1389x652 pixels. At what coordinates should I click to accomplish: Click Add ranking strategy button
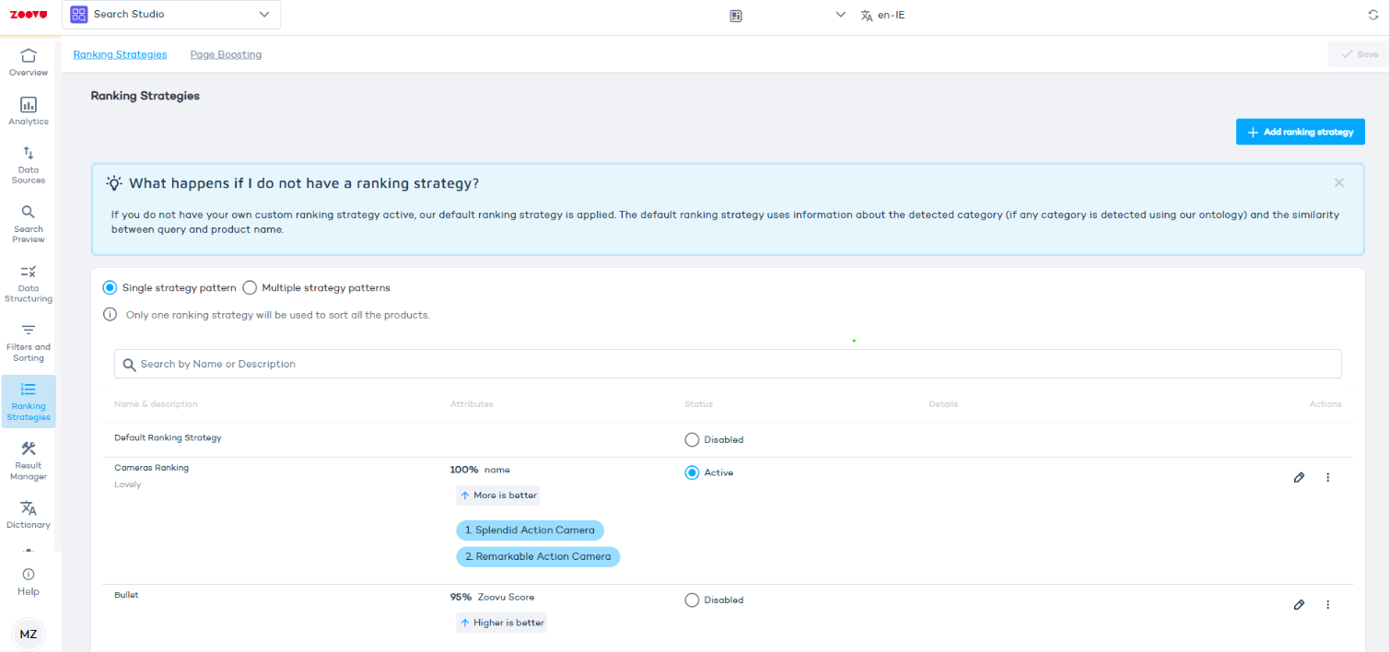(1300, 132)
